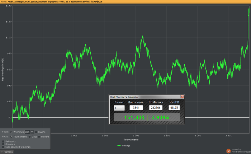This screenshot has width=251, height=154.
Task: Select the Months X-axis radio button
Action: point(39,137)
